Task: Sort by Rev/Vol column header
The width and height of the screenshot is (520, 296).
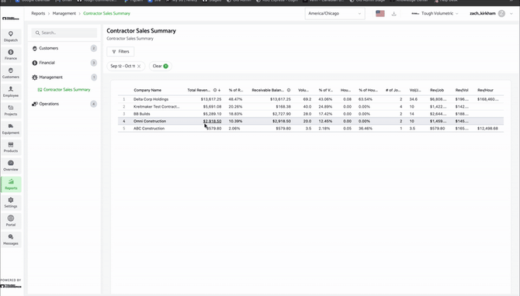Action: [462, 90]
